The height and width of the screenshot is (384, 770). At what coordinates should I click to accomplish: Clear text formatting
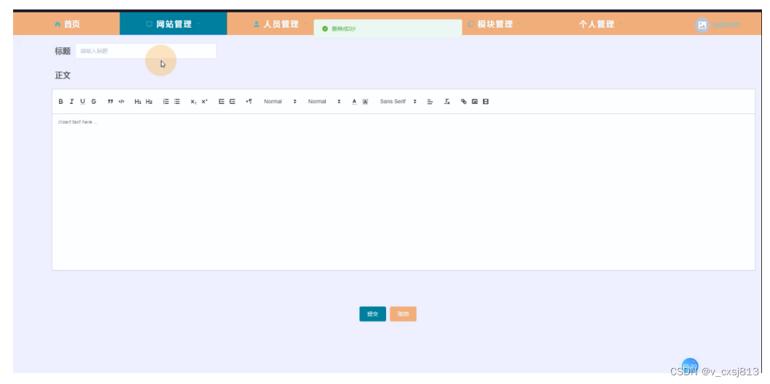(x=447, y=102)
